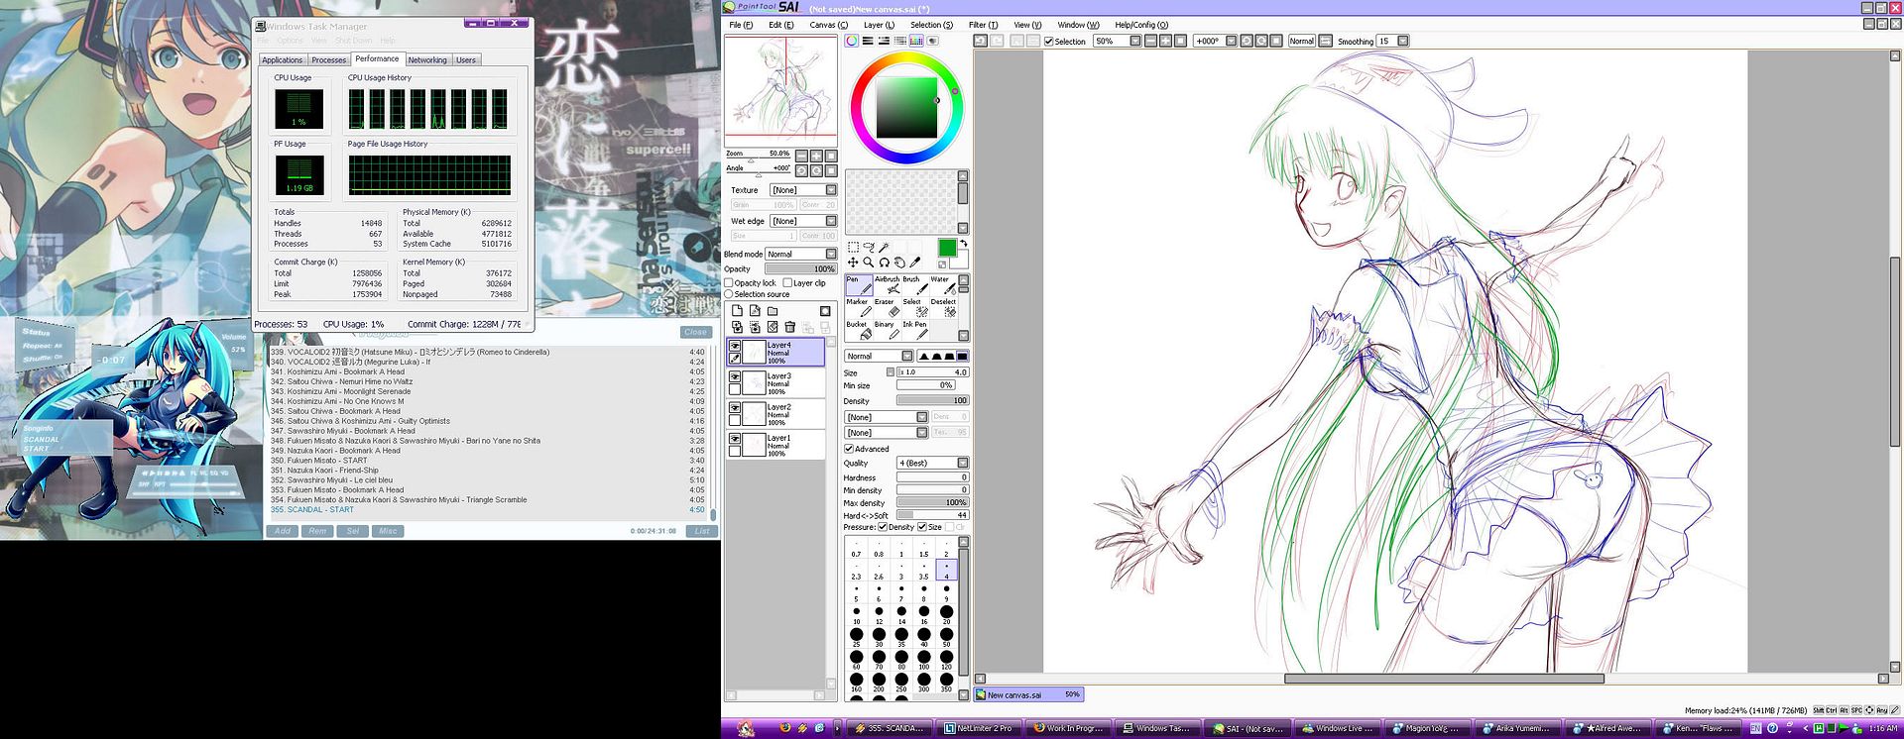The image size is (1904, 739).
Task: Activate the zoom magnifier tool
Action: pyautogui.click(x=869, y=263)
